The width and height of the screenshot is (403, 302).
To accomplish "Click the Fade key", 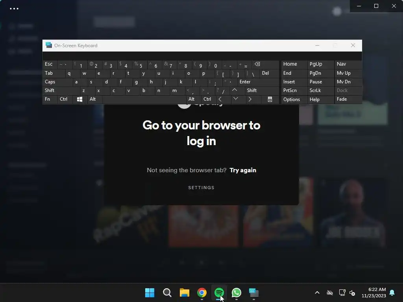I will pyautogui.click(x=348, y=99).
